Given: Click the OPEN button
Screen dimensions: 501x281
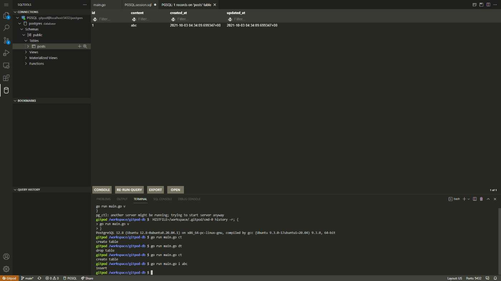Looking at the screenshot, I should click(x=175, y=190).
